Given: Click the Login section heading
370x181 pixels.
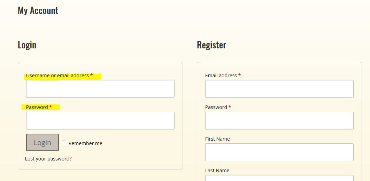Looking at the screenshot, I should 27,45.
